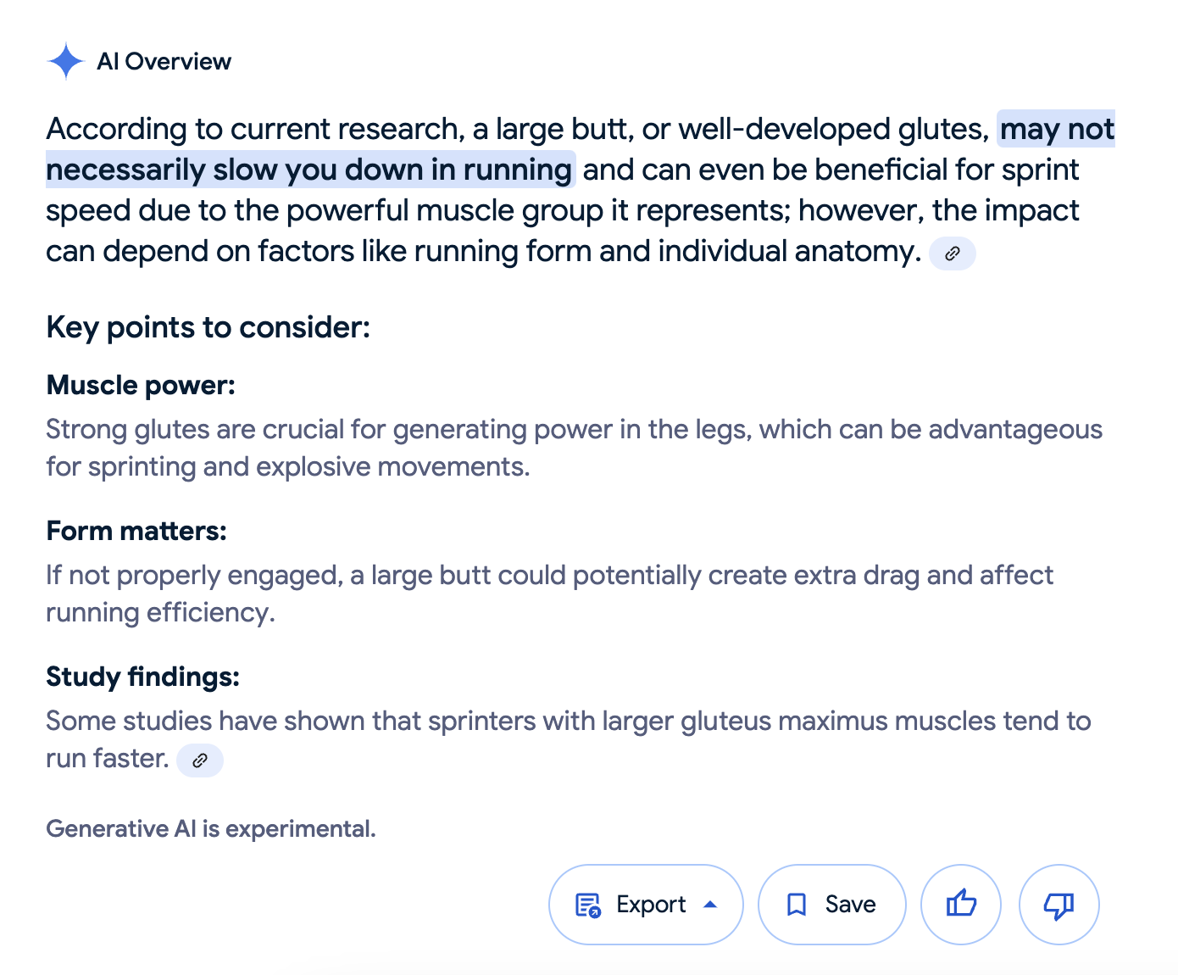This screenshot has width=1178, height=975.
Task: Open the source link icon after 'individual anatomy'
Action: pyautogui.click(x=953, y=253)
